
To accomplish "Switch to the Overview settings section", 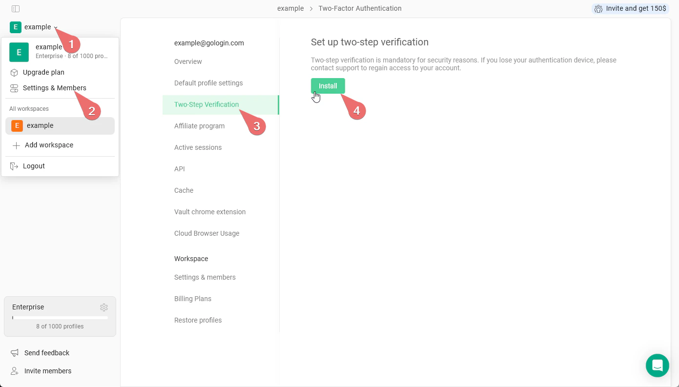I will (188, 61).
